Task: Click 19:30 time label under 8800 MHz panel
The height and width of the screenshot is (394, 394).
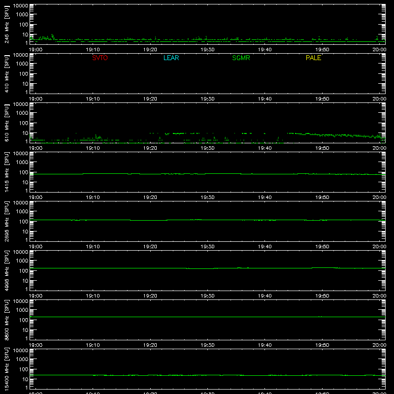Action: (x=207, y=345)
